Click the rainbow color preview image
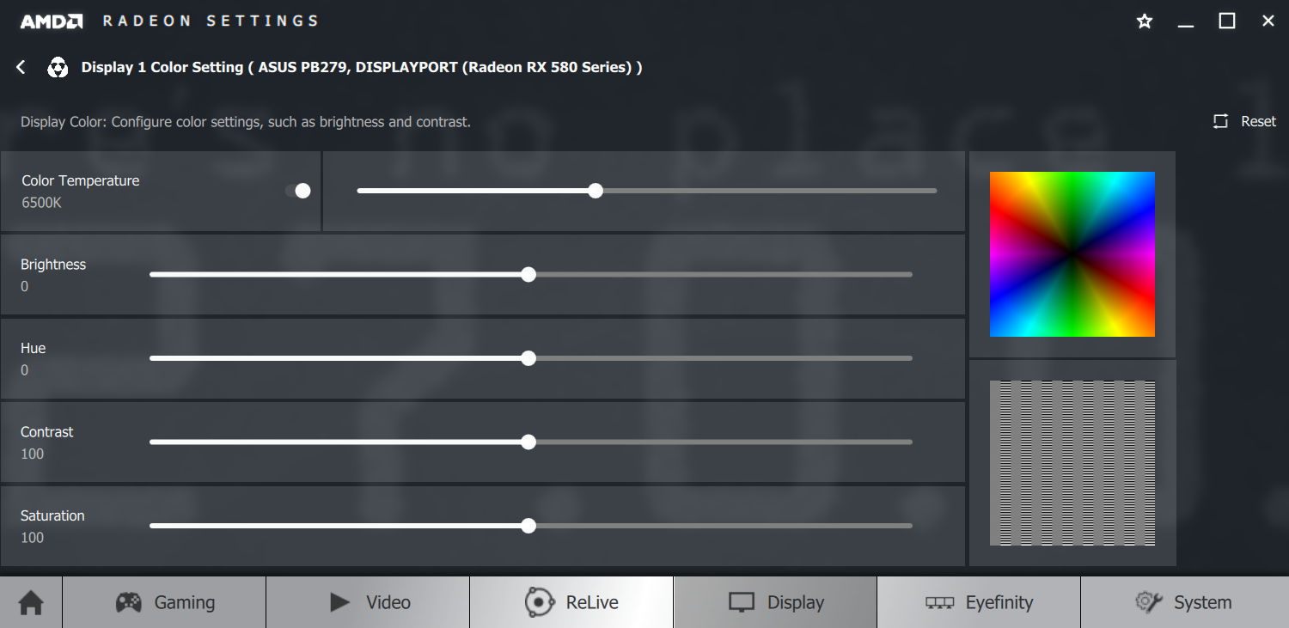1289x628 pixels. click(x=1072, y=254)
